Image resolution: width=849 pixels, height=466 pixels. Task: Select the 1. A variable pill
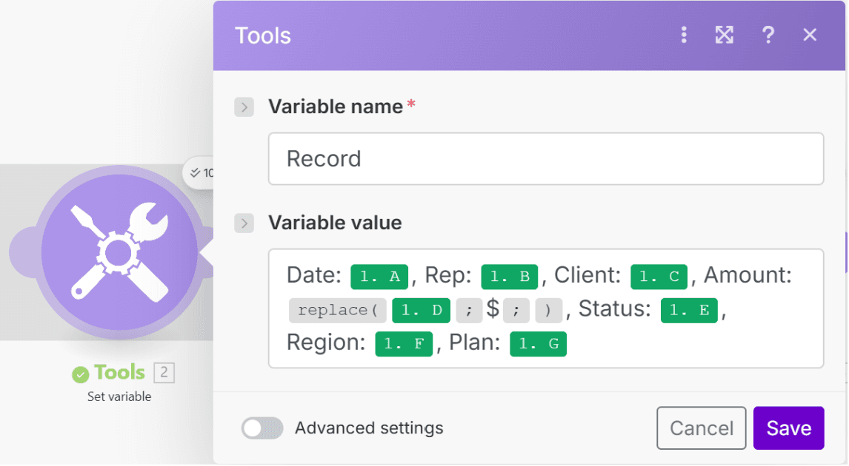(x=379, y=277)
